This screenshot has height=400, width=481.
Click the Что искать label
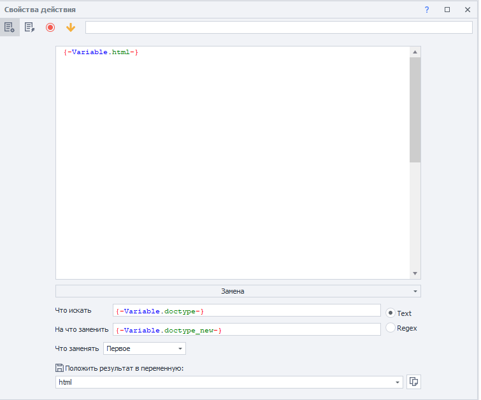click(73, 310)
